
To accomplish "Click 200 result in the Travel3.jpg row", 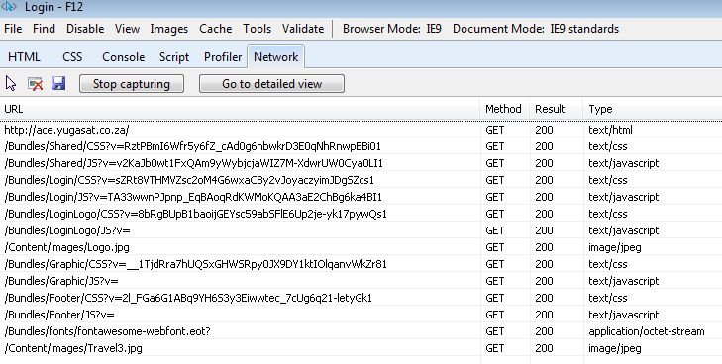I will pos(544,348).
